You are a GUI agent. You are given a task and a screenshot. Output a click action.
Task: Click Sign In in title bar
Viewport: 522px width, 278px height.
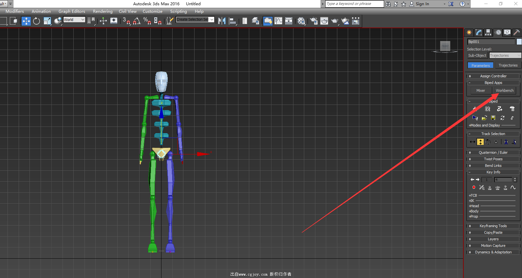[x=422, y=4]
